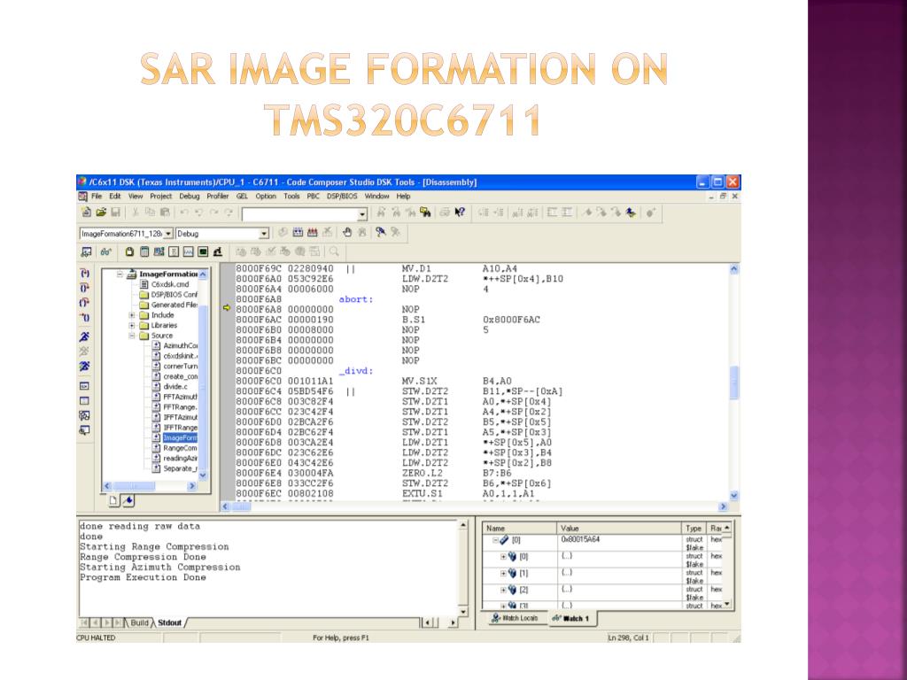Viewport: 907px width, 680px height.
Task: Collapse the top [0] watch entry
Action: point(495,540)
